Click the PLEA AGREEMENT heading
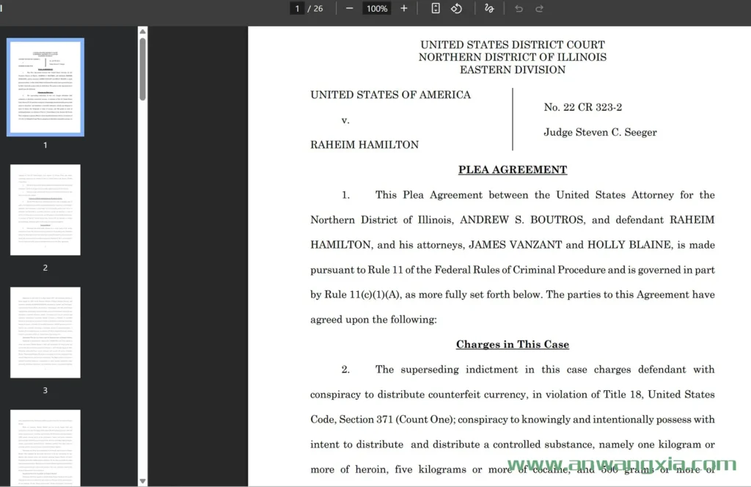The height and width of the screenshot is (487, 751). [x=512, y=169]
